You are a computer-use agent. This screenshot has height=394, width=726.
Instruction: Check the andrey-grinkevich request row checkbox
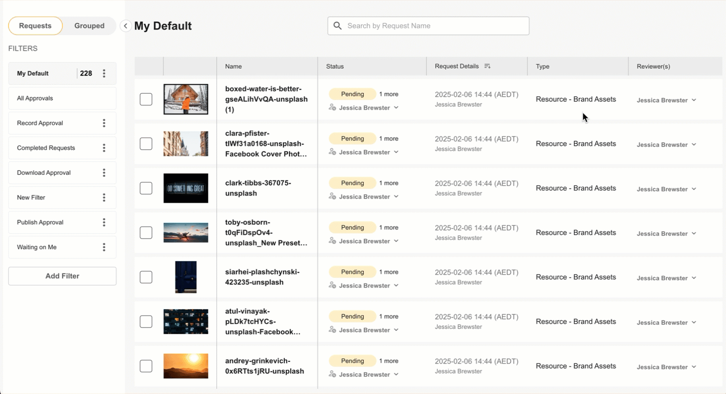(x=146, y=366)
